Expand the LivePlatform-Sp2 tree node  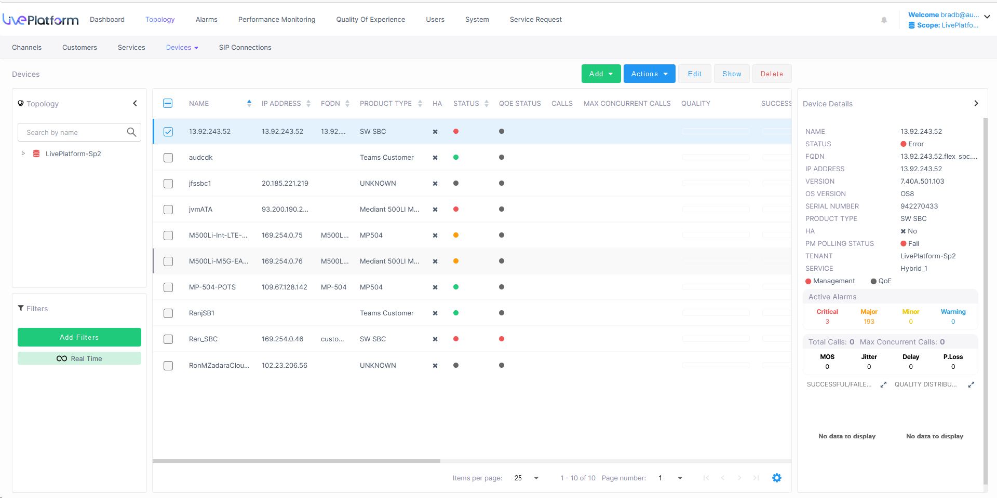[x=23, y=154]
